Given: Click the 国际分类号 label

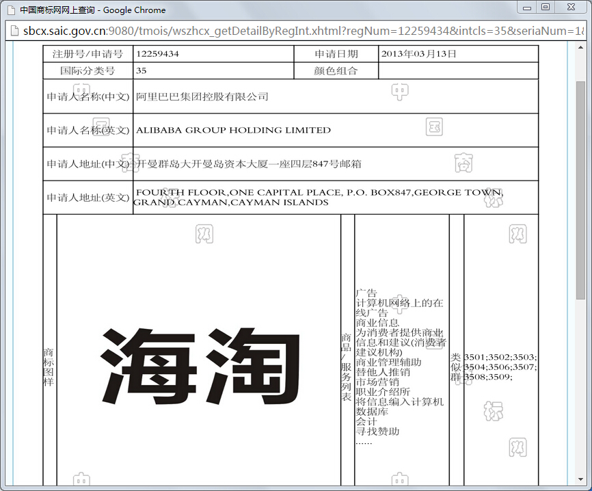Looking at the screenshot, I should point(88,70).
